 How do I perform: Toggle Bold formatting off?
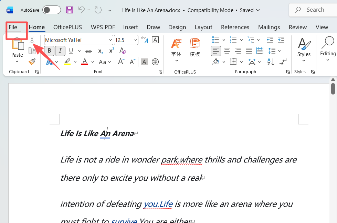coord(49,51)
